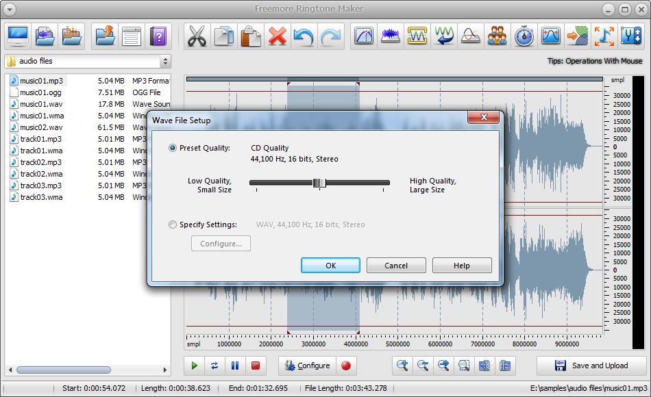The height and width of the screenshot is (397, 651).
Task: Click the waveform overview bar at top
Action: coord(395,79)
